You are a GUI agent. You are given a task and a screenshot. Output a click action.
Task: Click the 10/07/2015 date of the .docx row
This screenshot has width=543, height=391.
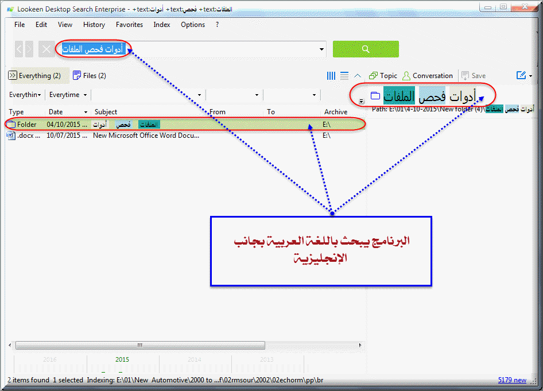point(67,136)
